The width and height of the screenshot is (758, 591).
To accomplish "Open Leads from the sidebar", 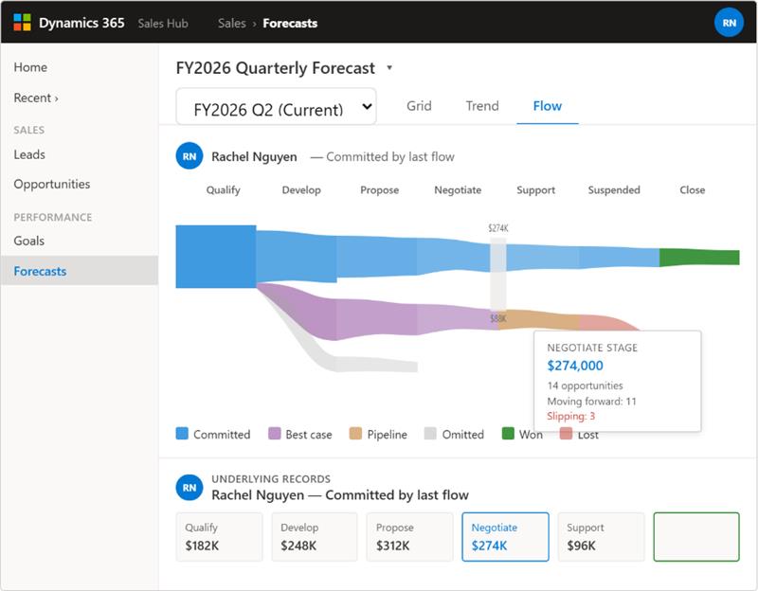I will (x=29, y=153).
